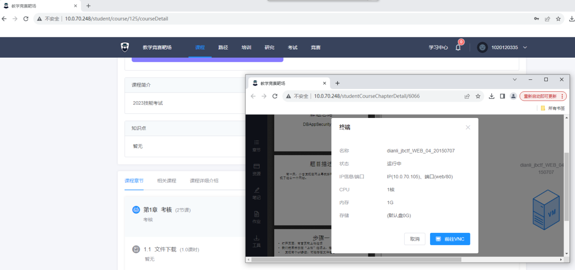This screenshot has height=270, width=575.
Task: Toggle the side panel in the front window
Action: point(503,96)
